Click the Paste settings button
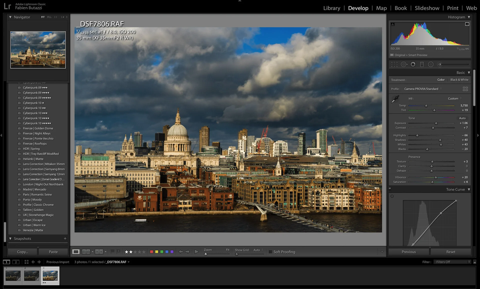Image resolution: width=480 pixels, height=289 pixels. (x=53, y=252)
